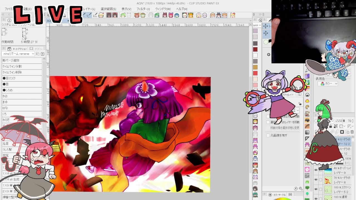Image resolution: width=356 pixels, height=200 pixels.
Task: Click the info icon above システム panel
Action: pos(9,20)
